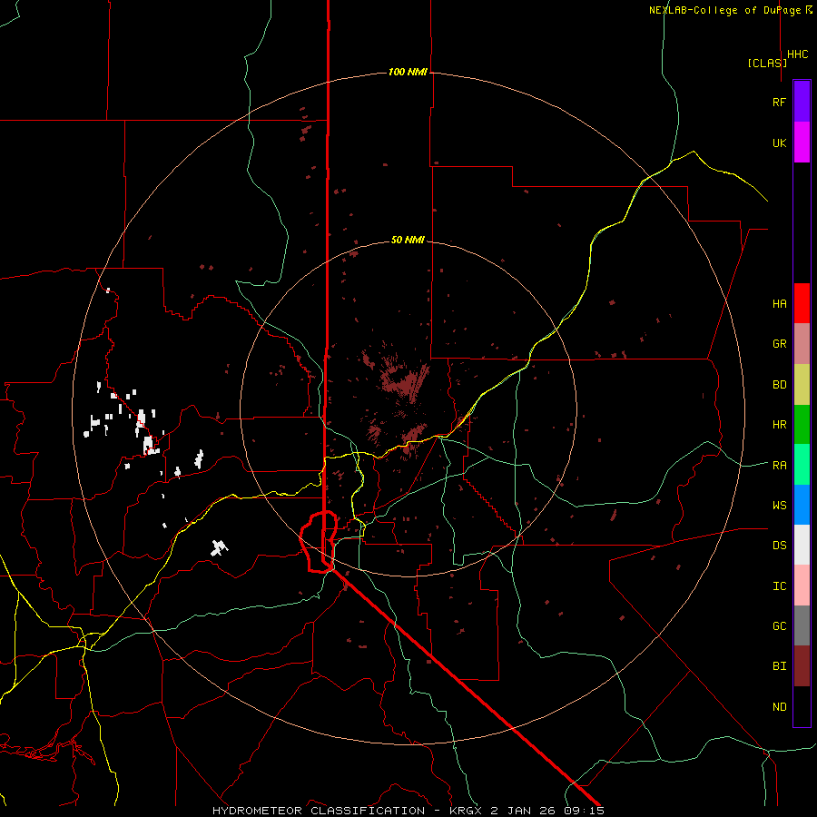Click the WS legend label
The image size is (817, 817).
(779, 505)
